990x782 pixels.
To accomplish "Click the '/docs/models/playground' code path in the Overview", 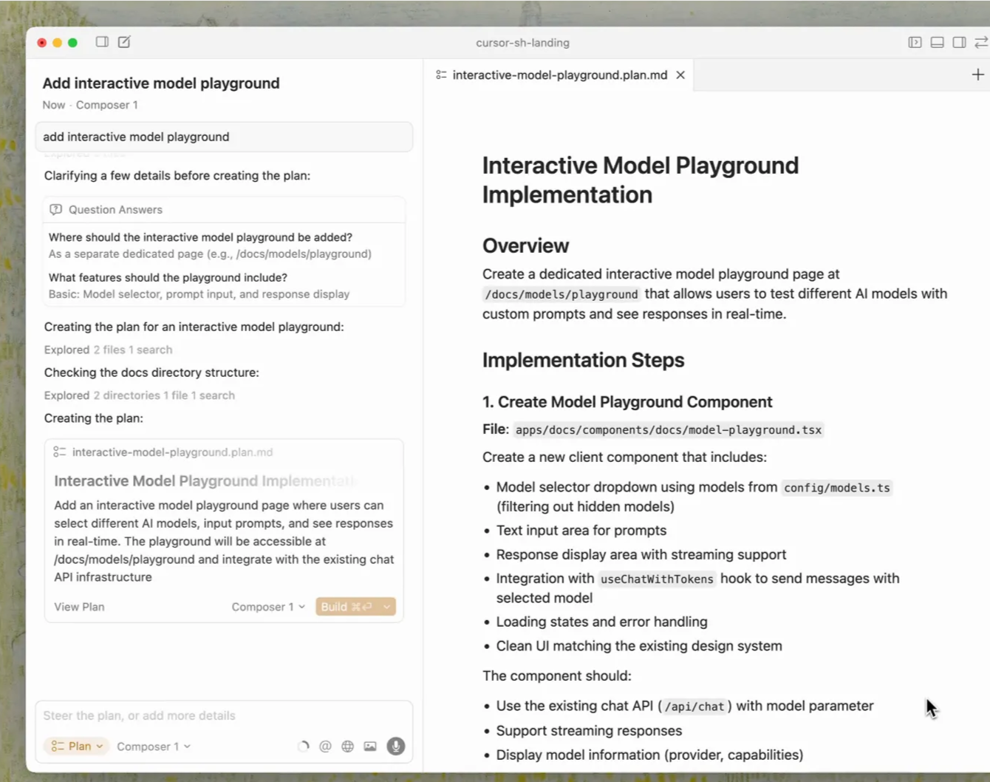I will pyautogui.click(x=561, y=294).
